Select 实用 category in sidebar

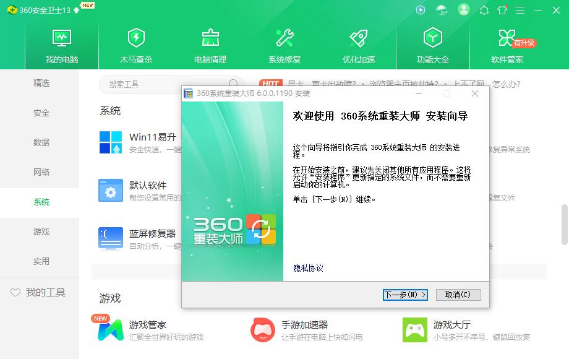41,261
